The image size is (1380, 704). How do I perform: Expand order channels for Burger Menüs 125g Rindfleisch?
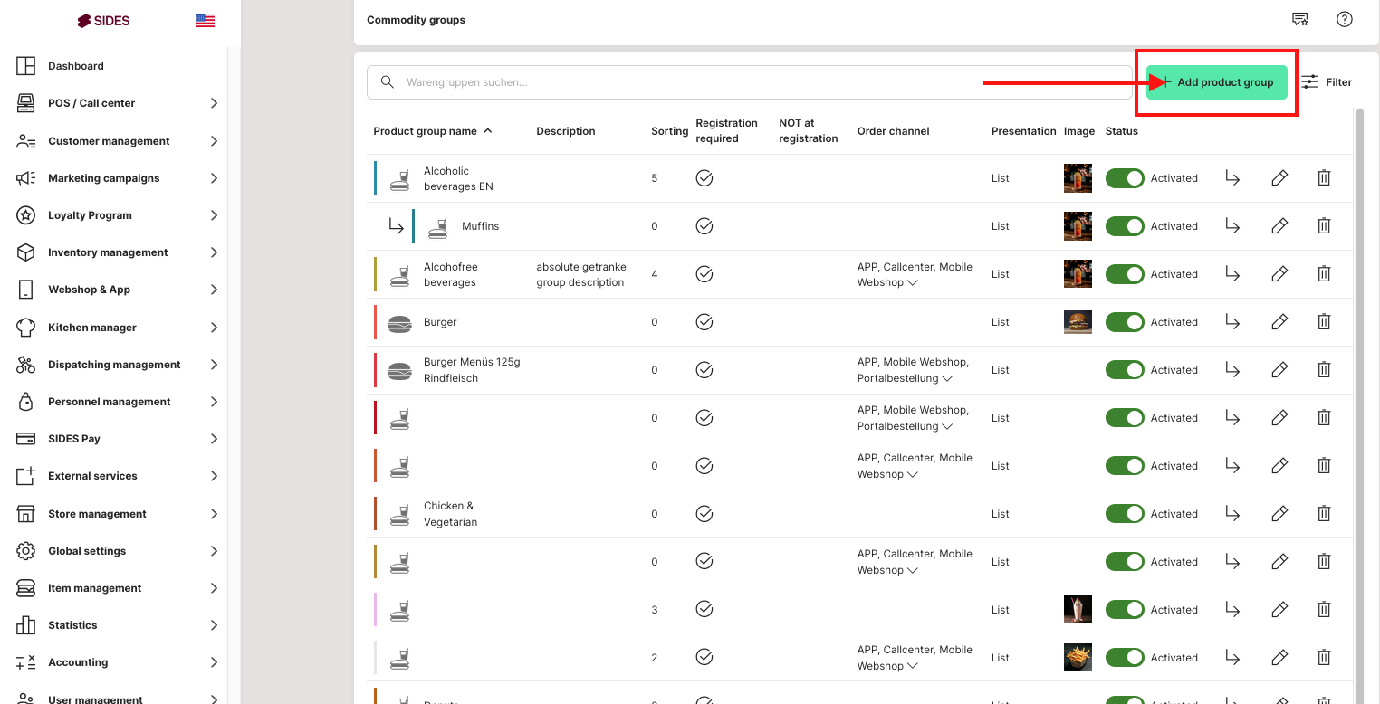click(947, 378)
